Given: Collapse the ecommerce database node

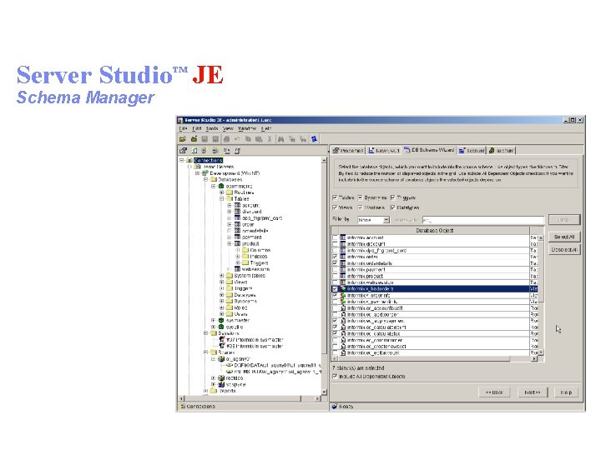Looking at the screenshot, I should coord(214,187).
